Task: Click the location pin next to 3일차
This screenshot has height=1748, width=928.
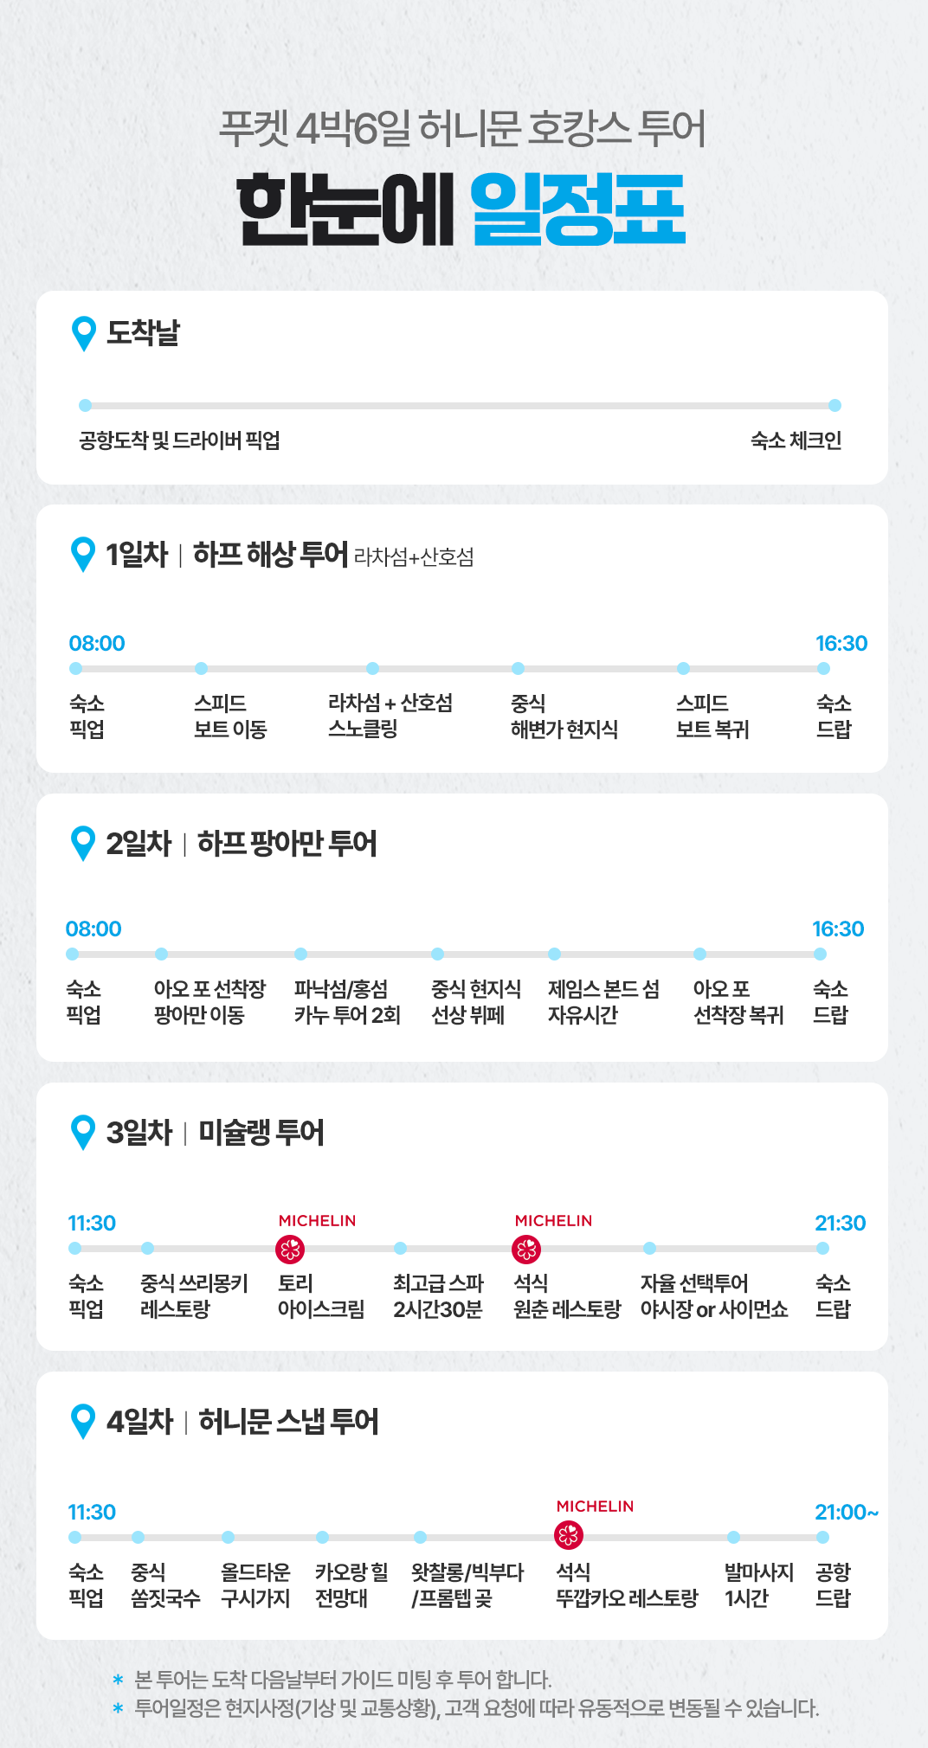Action: tap(83, 1132)
